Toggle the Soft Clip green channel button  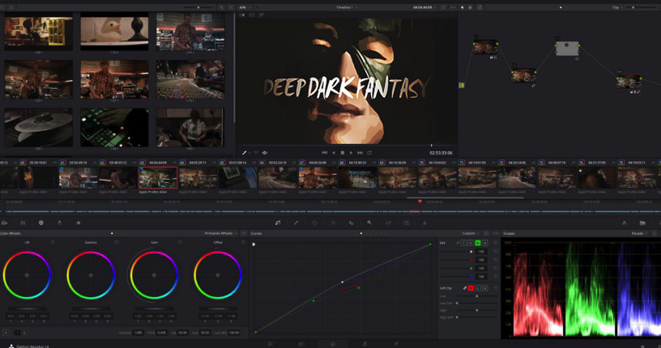click(x=478, y=288)
